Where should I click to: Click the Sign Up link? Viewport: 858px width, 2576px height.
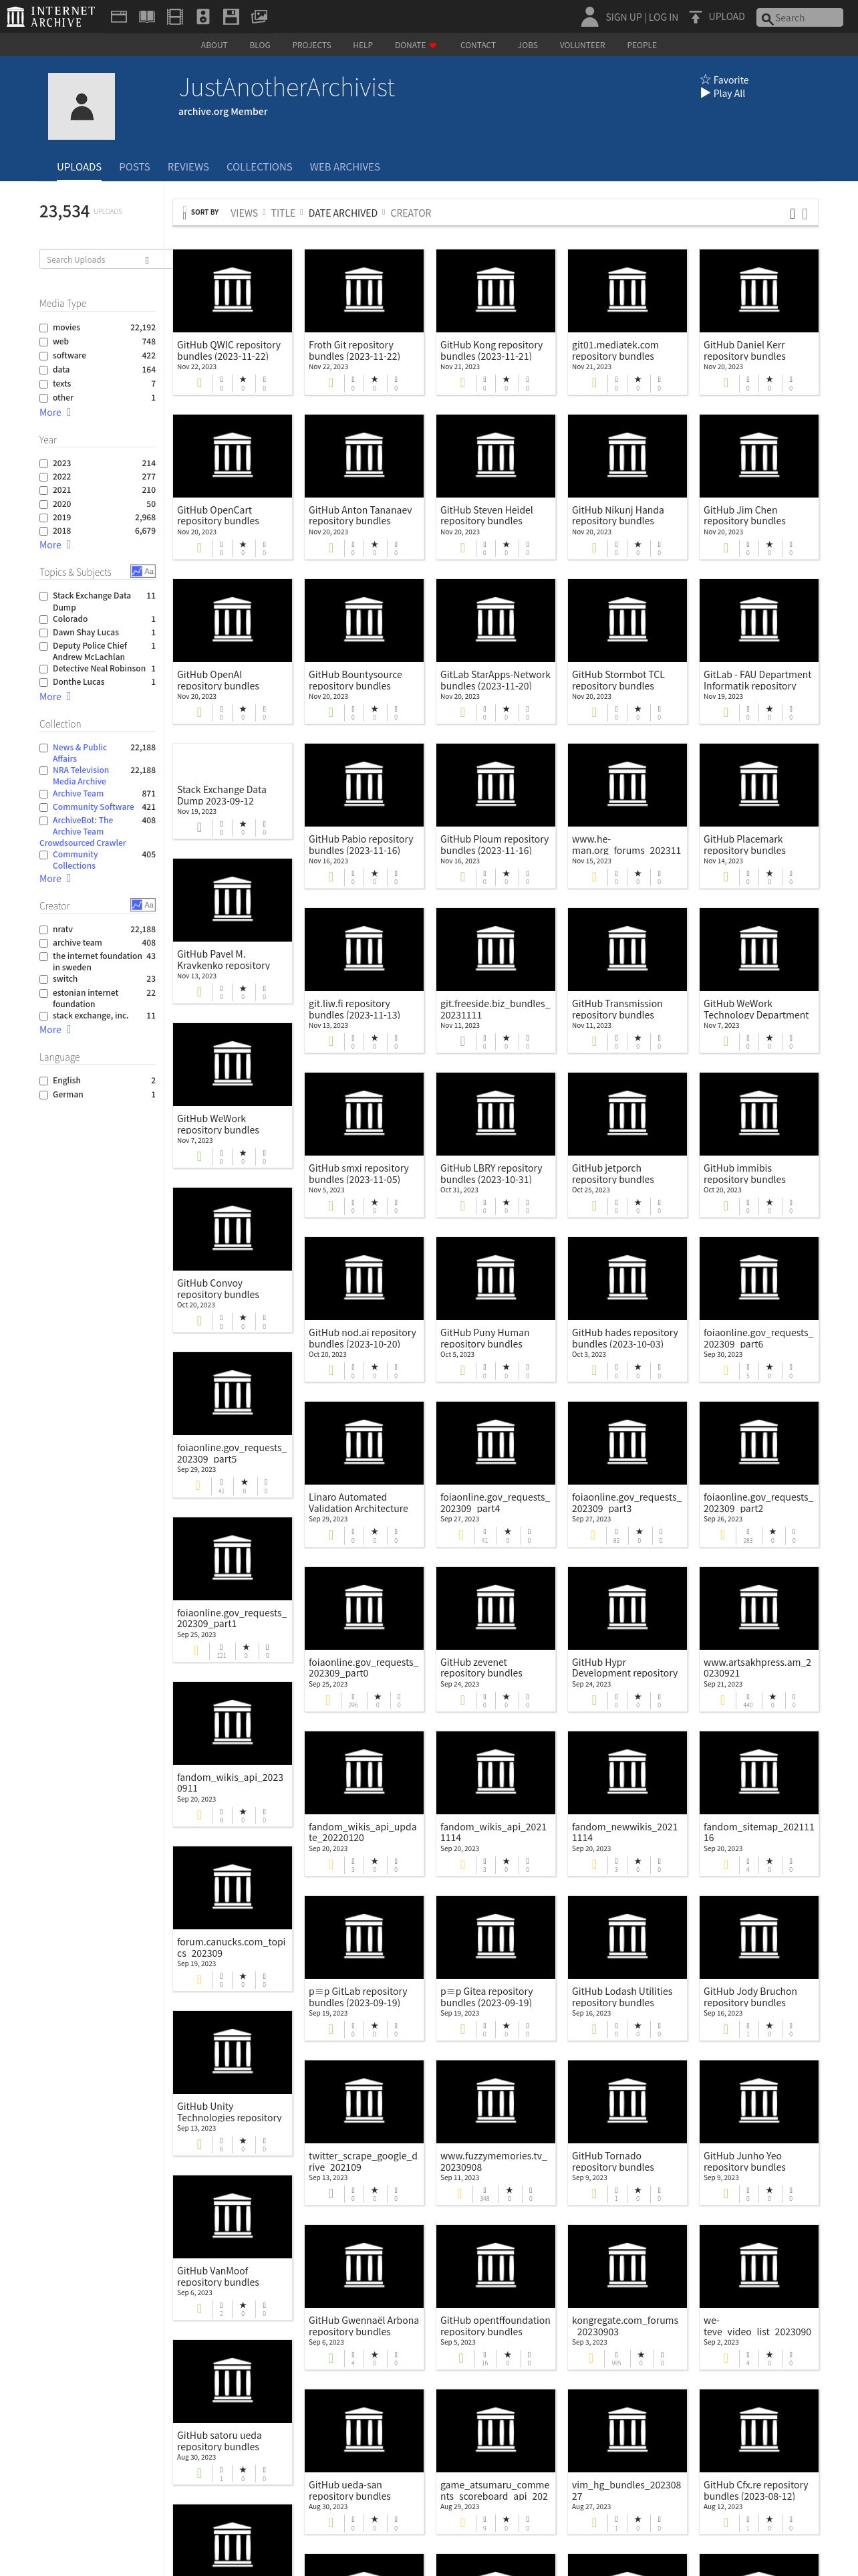[x=623, y=17]
